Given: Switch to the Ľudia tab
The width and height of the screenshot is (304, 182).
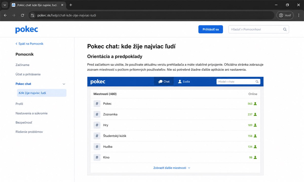Looking at the screenshot, I should click(x=184, y=82).
